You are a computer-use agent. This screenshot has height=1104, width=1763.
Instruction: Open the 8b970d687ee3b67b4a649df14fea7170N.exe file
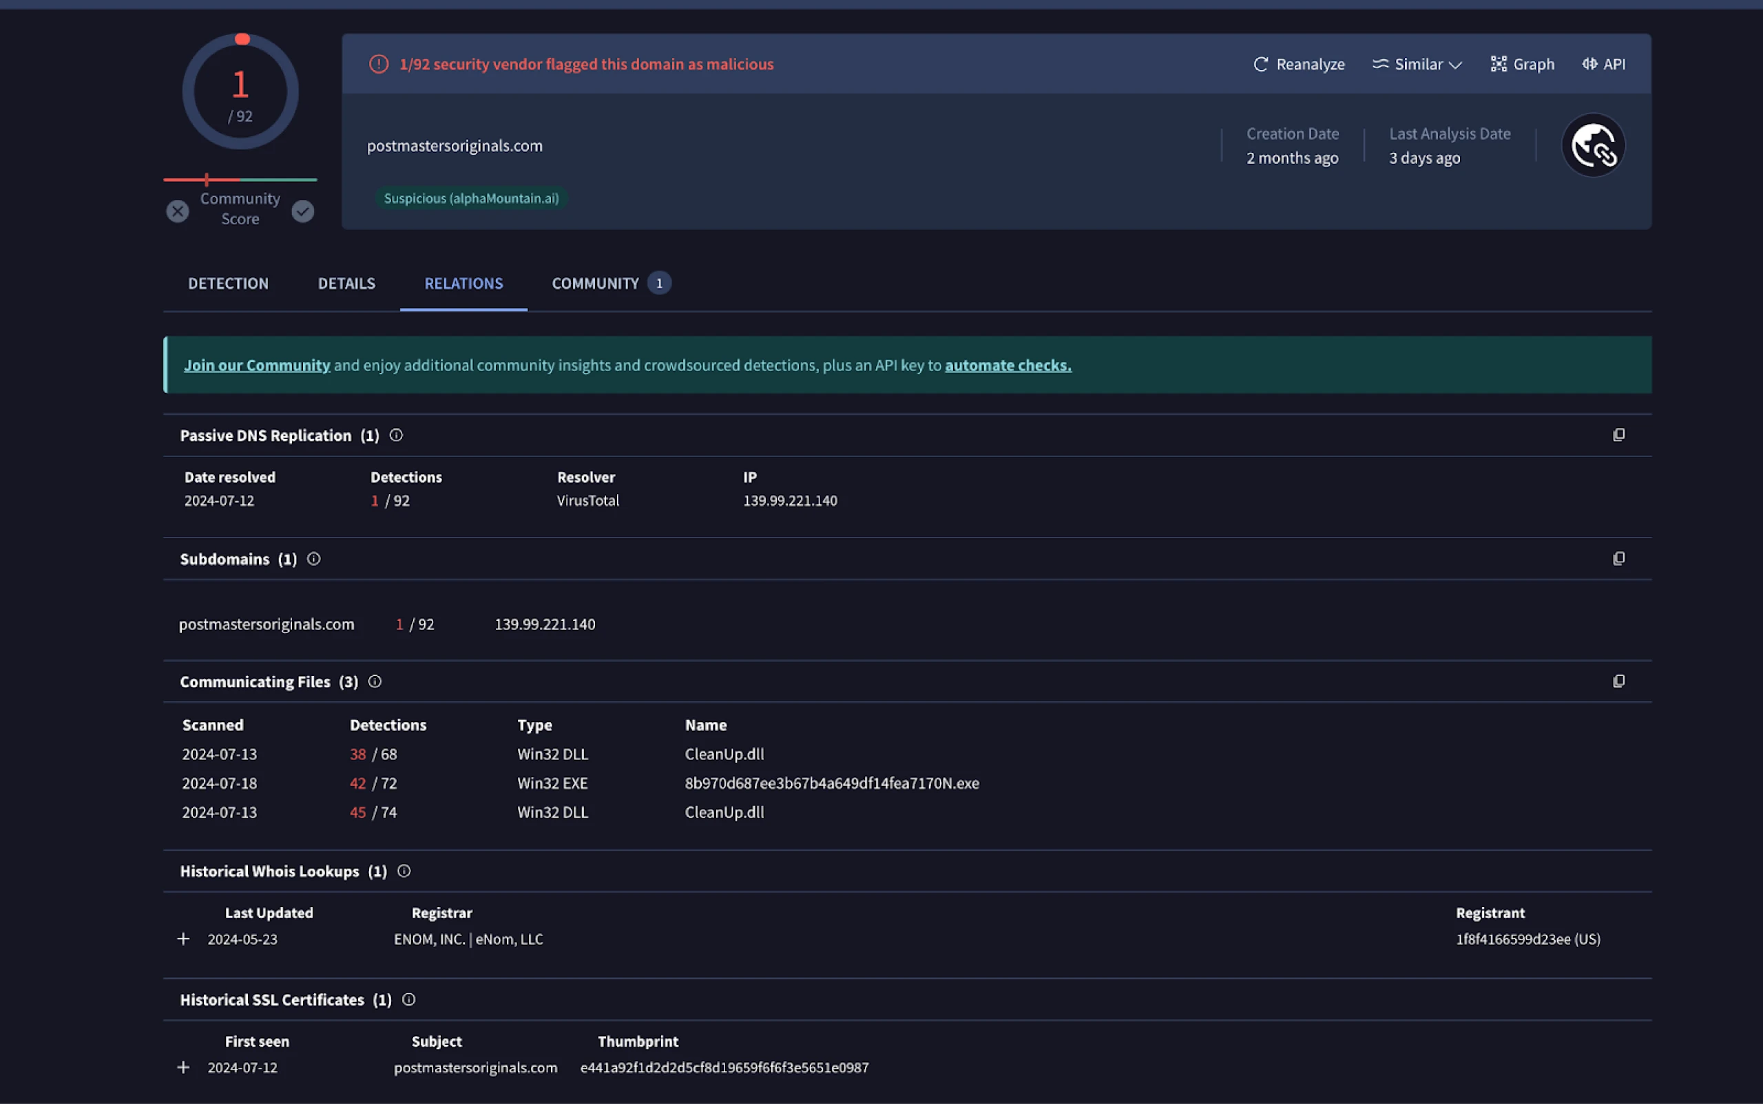click(x=831, y=783)
